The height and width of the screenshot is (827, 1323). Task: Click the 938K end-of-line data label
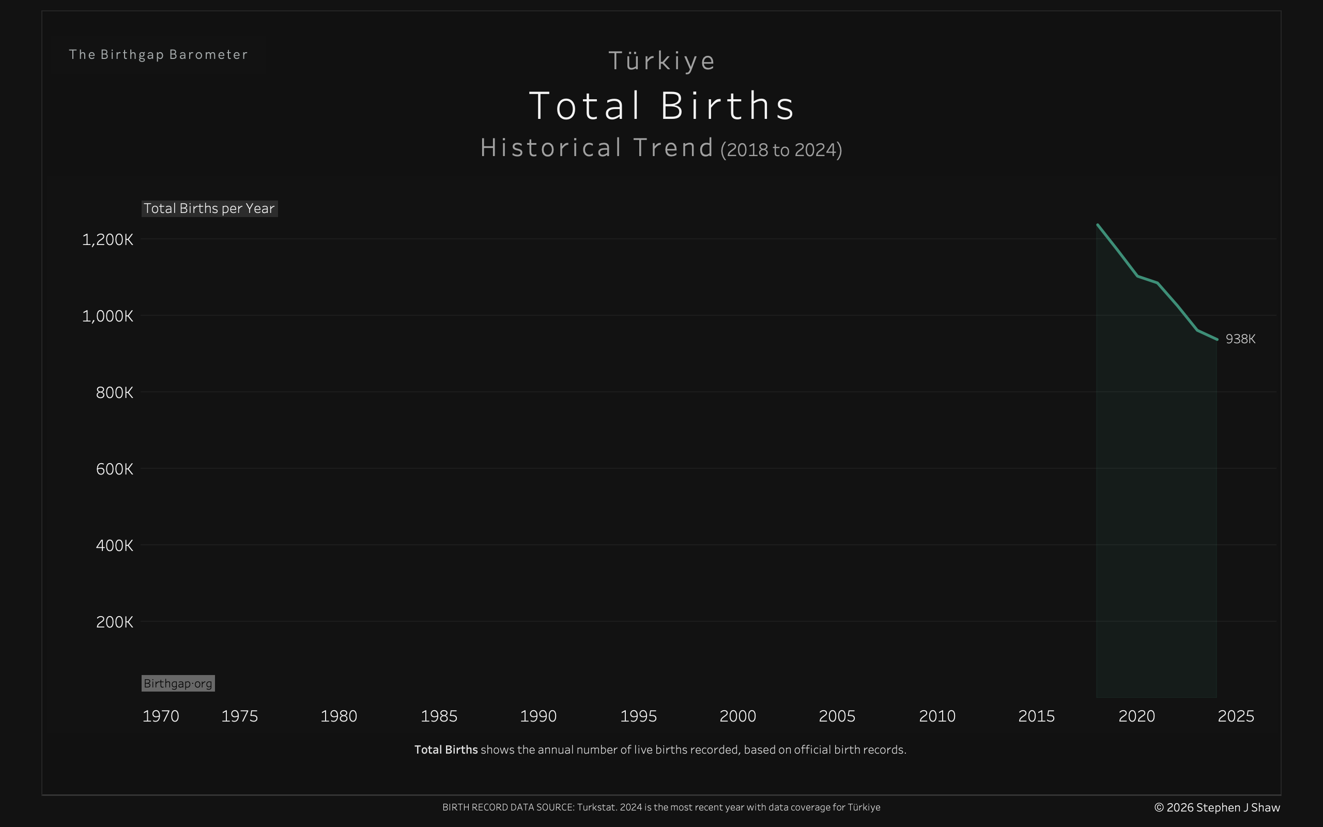pos(1240,339)
